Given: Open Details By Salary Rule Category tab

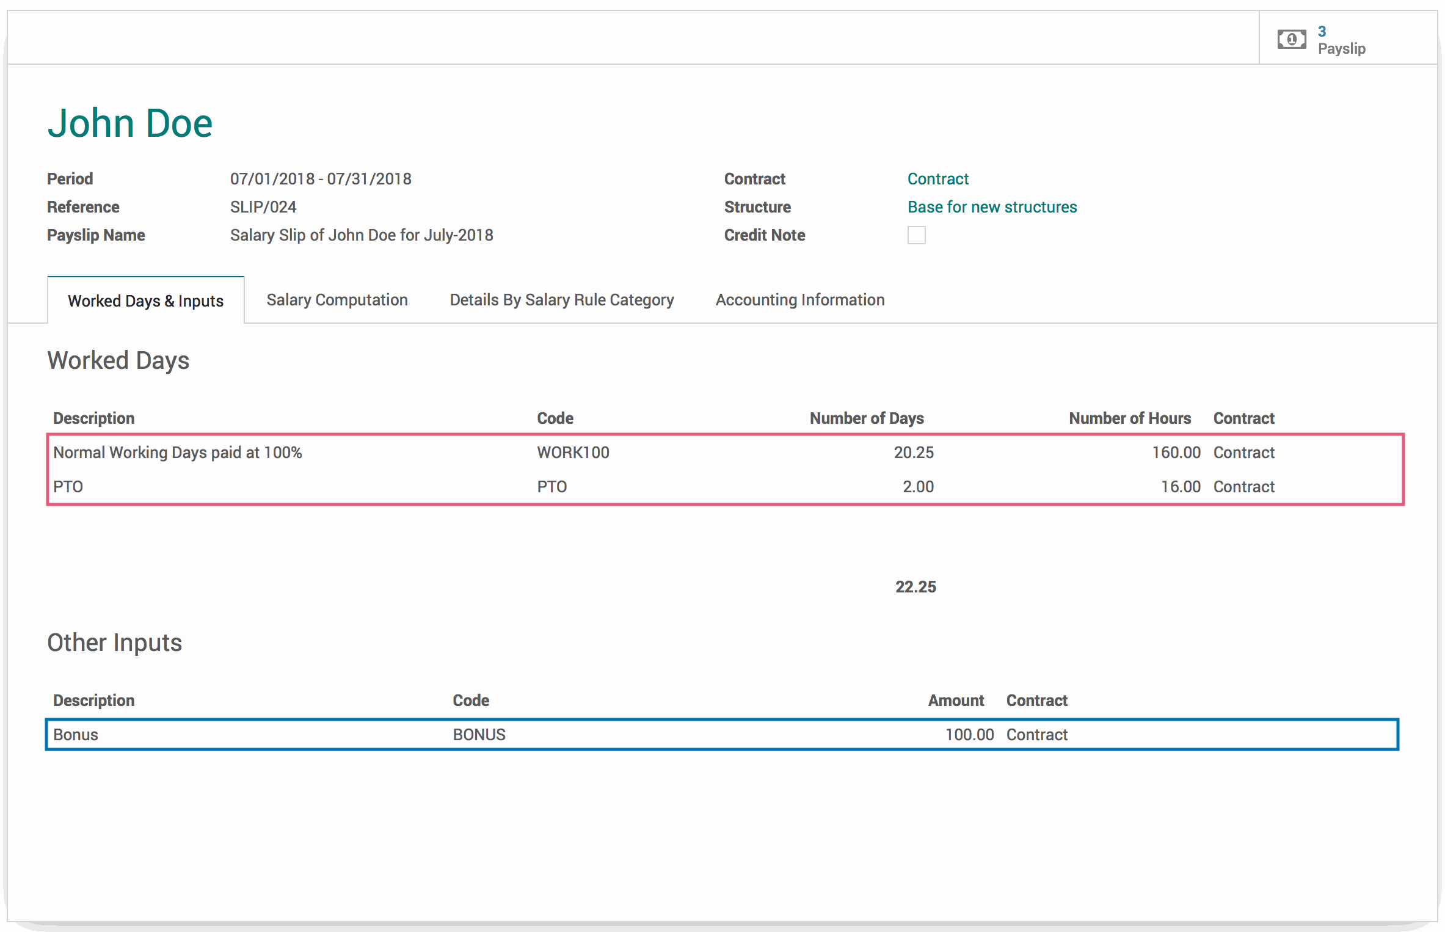Looking at the screenshot, I should click(562, 300).
